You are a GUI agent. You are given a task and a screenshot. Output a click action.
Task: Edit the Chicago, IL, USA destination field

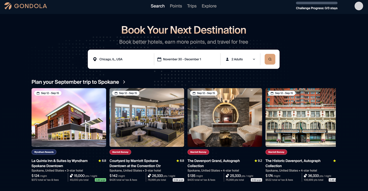(x=121, y=59)
